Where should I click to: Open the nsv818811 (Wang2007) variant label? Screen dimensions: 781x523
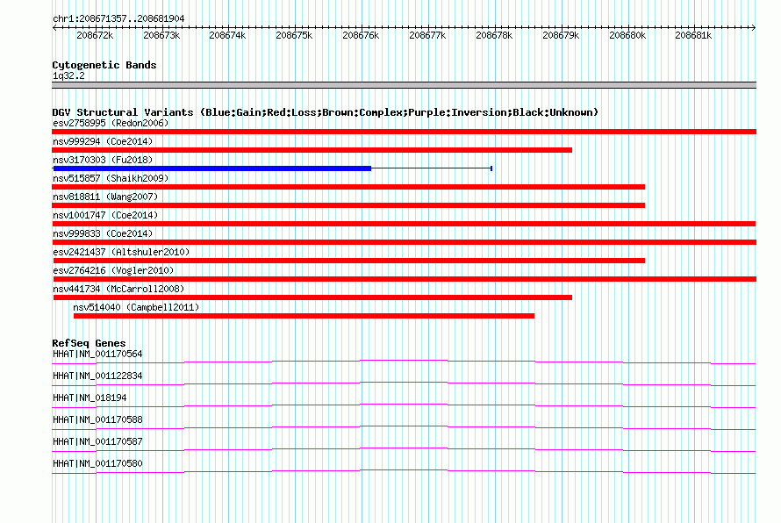[x=105, y=197]
